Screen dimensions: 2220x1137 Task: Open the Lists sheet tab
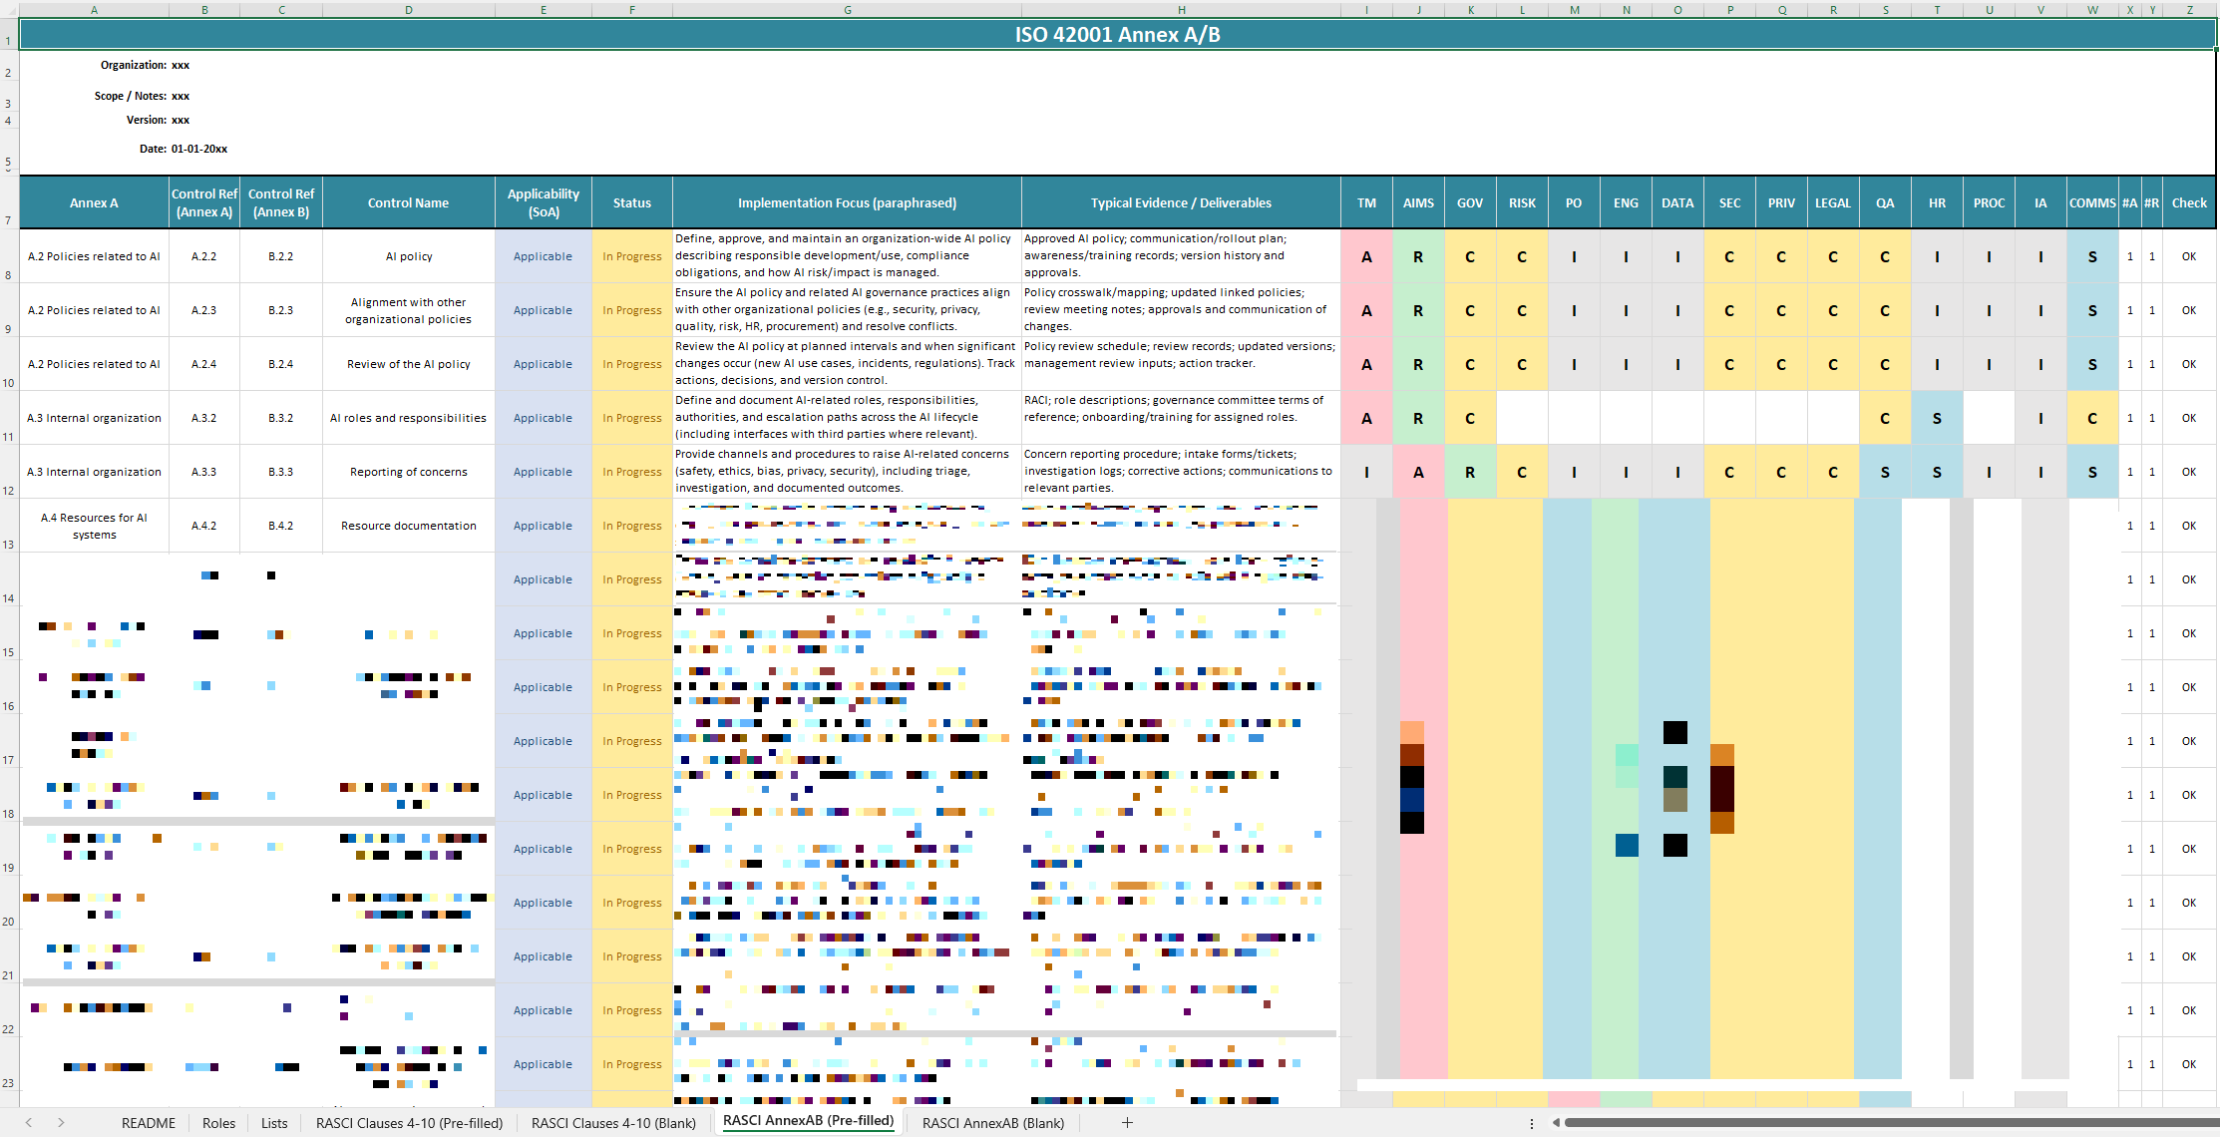[274, 1123]
